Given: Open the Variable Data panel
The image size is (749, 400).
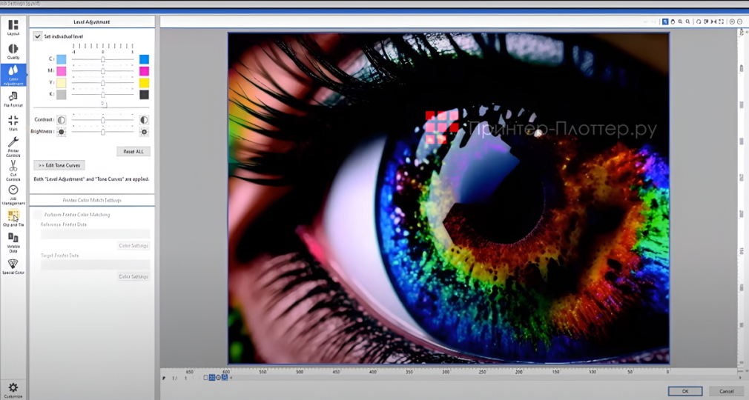Looking at the screenshot, I should click(13, 241).
